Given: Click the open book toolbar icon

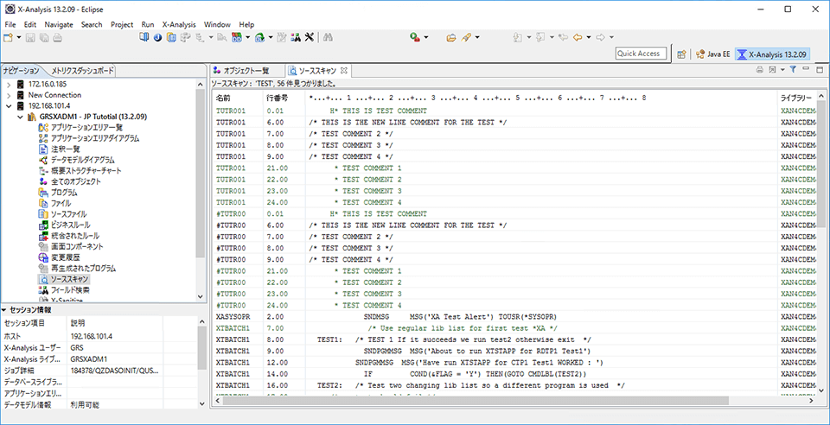Looking at the screenshot, I should pos(144,37).
